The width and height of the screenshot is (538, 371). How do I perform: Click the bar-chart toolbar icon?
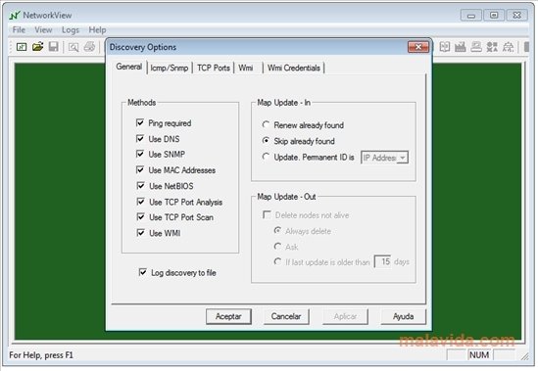click(461, 46)
